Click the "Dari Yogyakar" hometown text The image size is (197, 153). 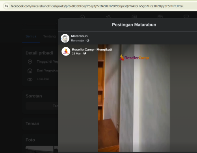(47, 71)
